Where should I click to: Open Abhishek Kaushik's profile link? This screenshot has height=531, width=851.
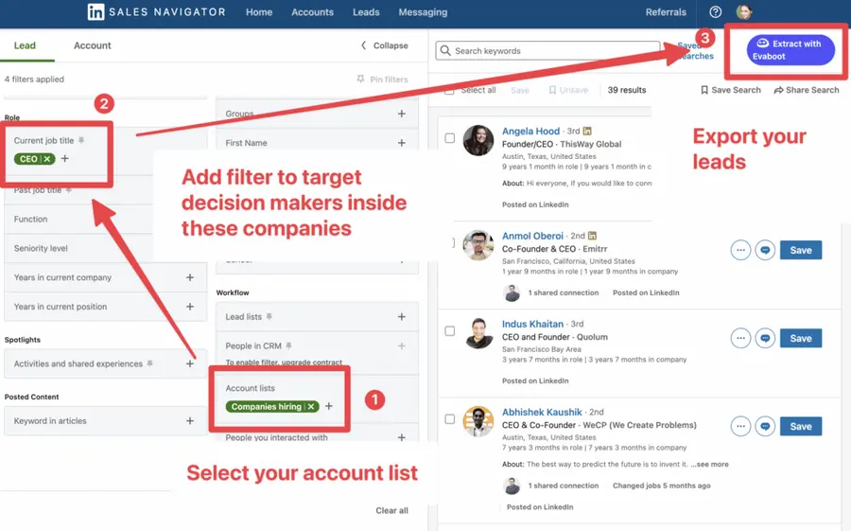point(542,412)
